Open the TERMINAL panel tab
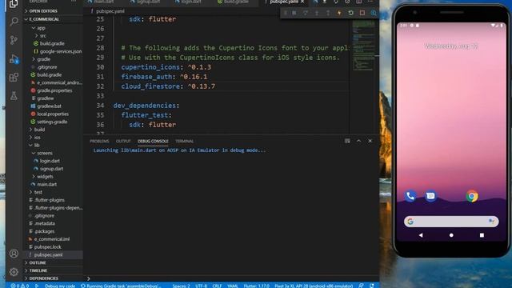This screenshot has height=288, width=512. tap(184, 141)
